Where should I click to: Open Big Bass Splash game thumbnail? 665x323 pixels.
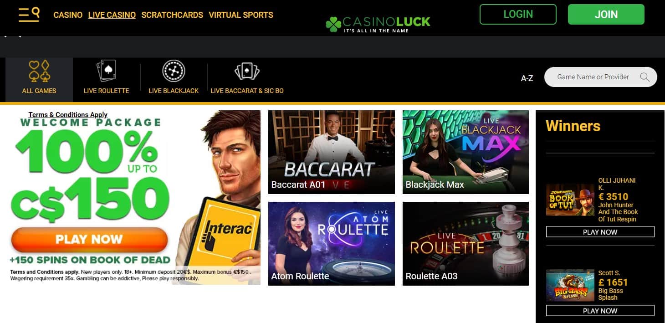(x=570, y=285)
